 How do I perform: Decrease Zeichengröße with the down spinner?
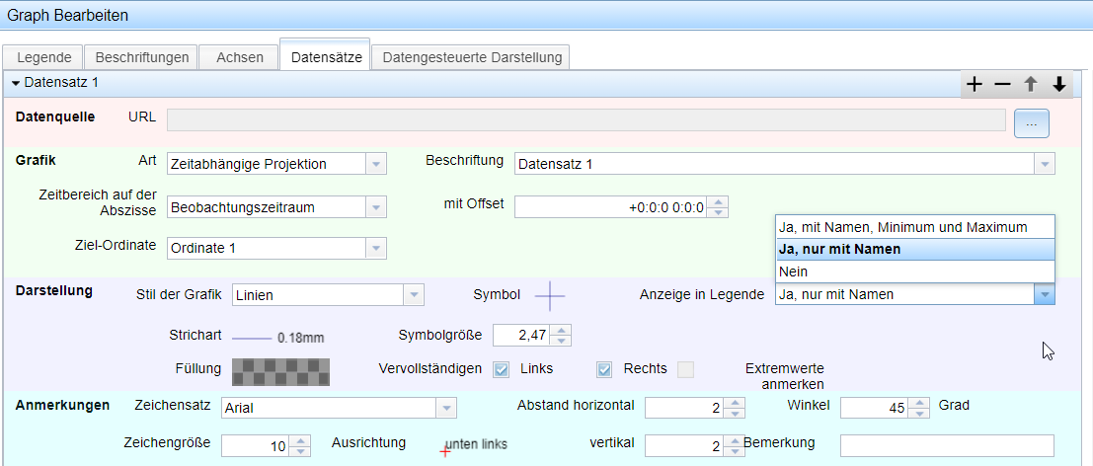(x=300, y=451)
